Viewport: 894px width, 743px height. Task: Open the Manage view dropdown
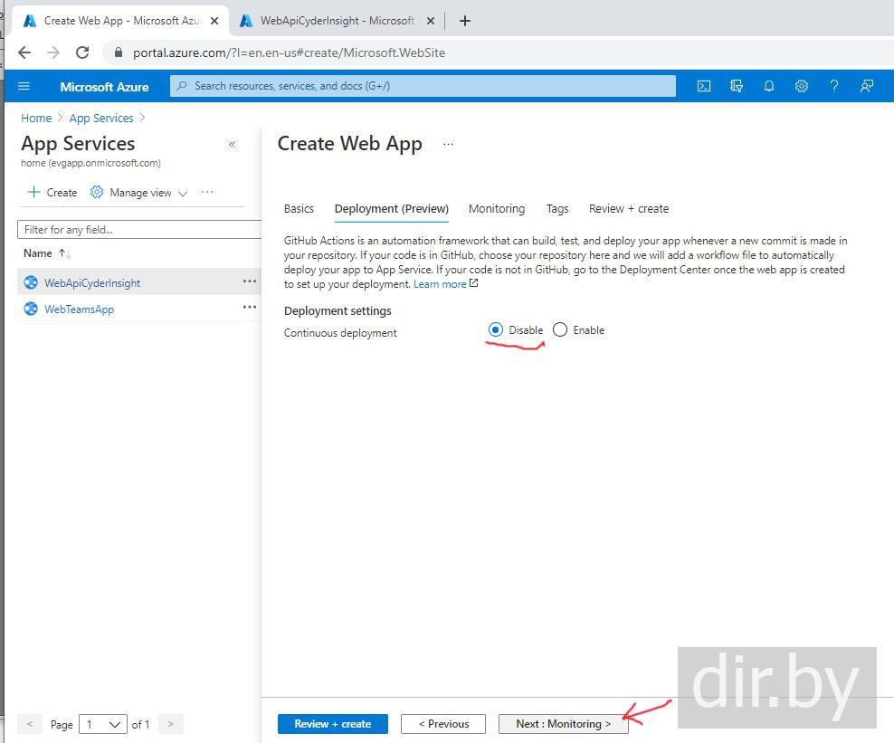pos(139,193)
